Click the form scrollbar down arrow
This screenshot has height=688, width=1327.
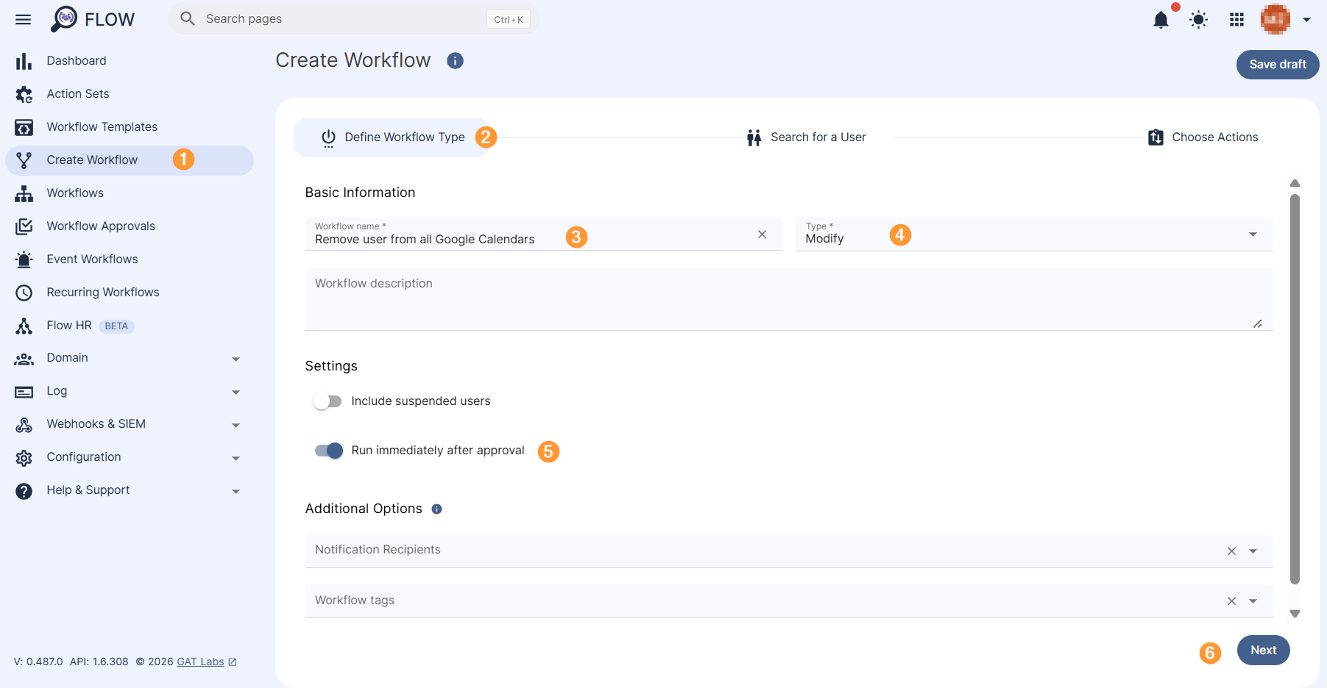[1295, 614]
